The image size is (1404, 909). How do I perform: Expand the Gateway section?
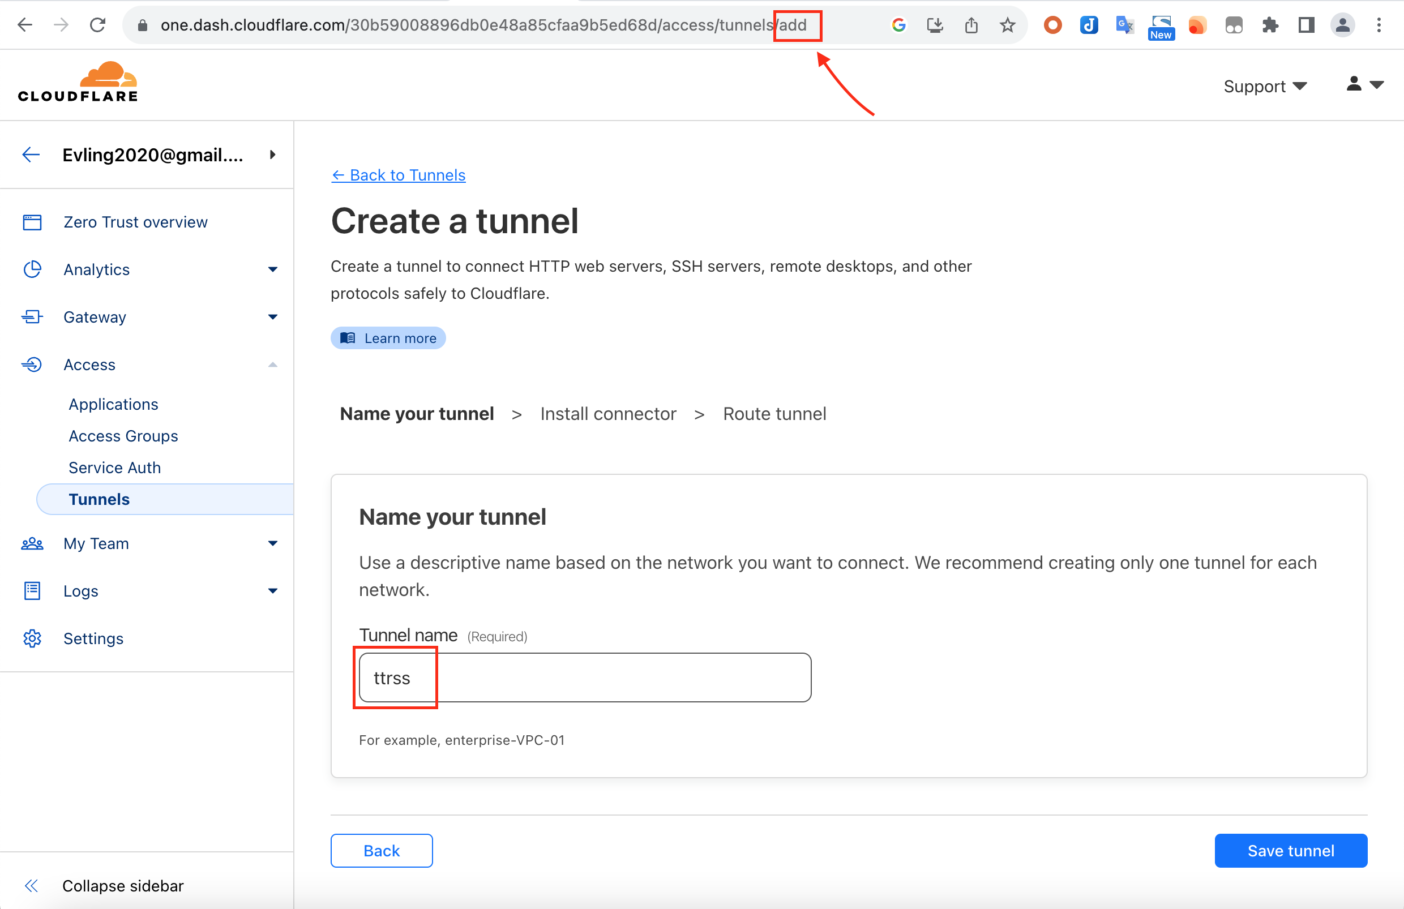tap(272, 317)
